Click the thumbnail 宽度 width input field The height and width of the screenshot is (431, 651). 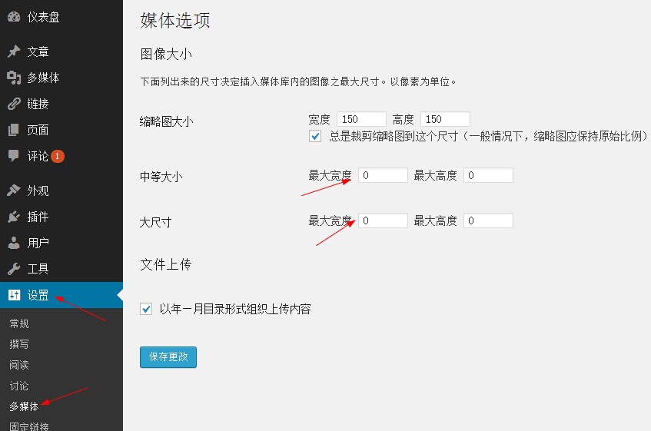(361, 119)
